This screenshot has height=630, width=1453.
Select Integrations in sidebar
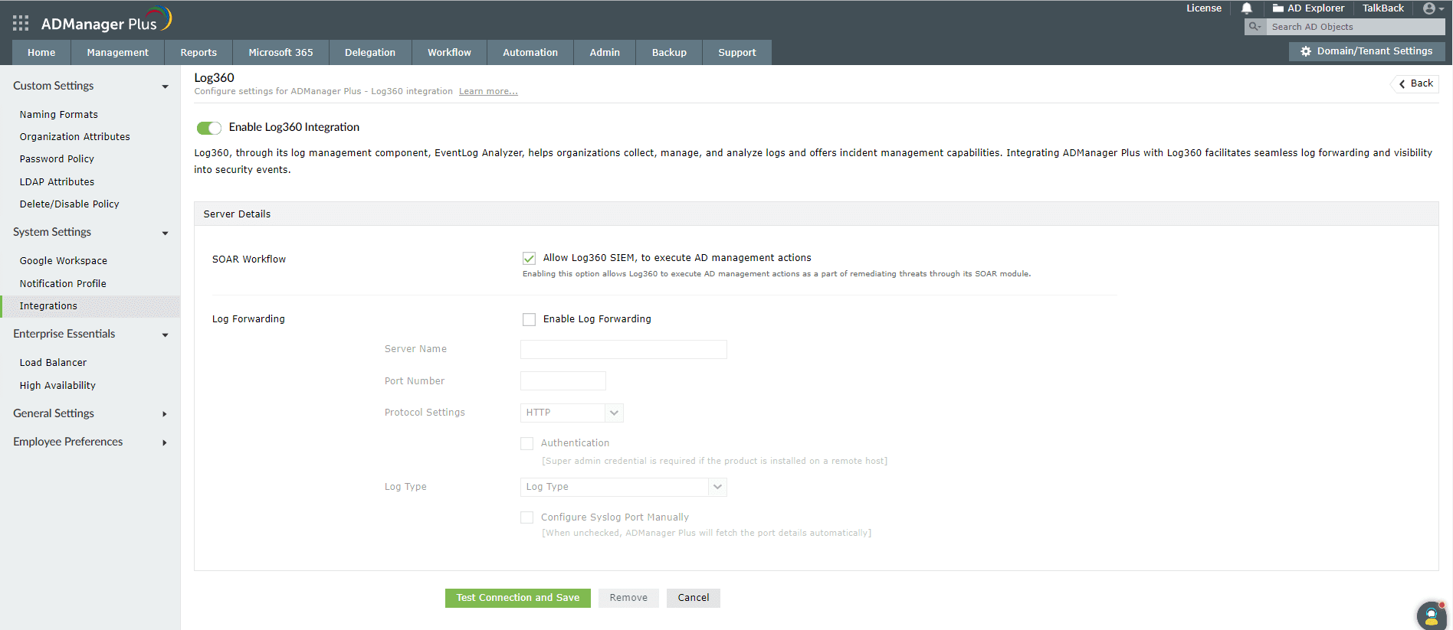(x=90, y=306)
